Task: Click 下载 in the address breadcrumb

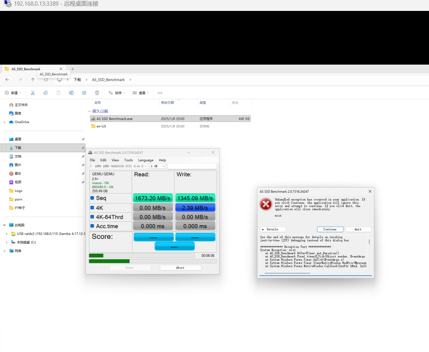Action: pyautogui.click(x=77, y=80)
